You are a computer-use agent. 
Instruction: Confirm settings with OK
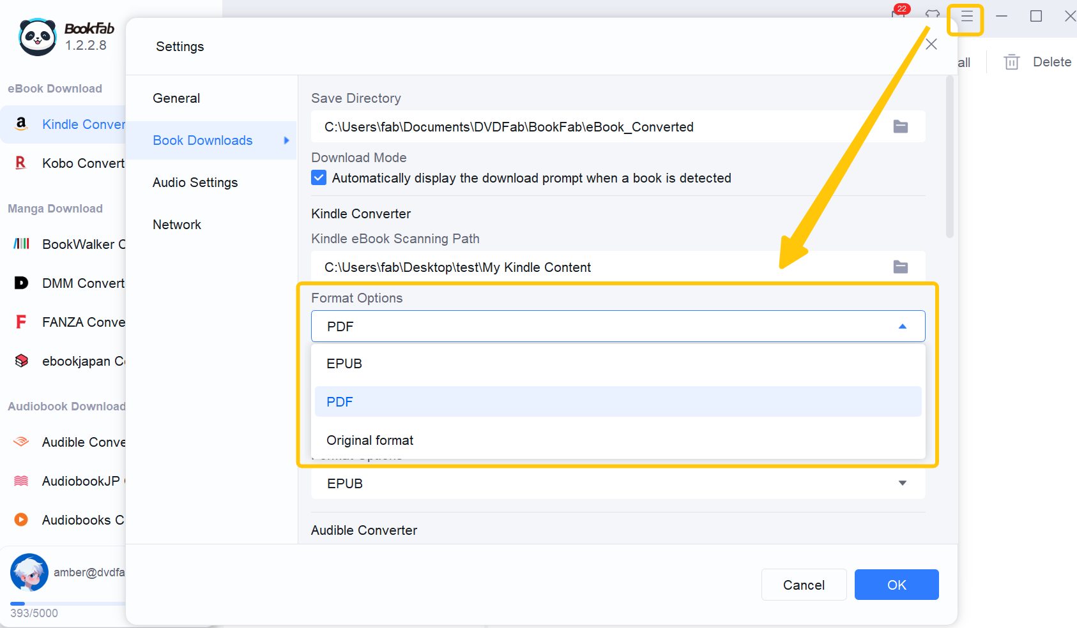(x=897, y=585)
